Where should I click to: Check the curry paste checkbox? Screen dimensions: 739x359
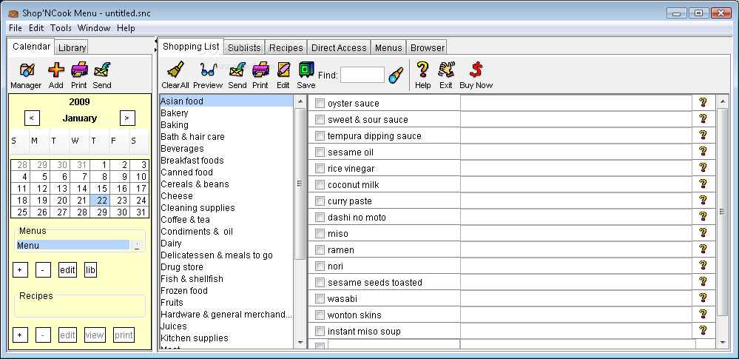point(320,201)
